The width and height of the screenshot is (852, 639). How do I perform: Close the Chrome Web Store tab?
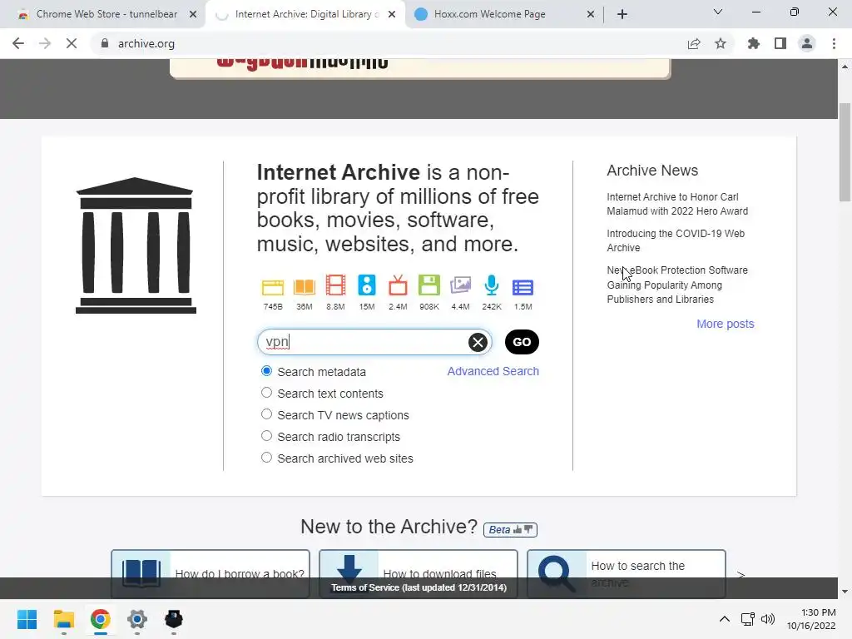click(193, 14)
